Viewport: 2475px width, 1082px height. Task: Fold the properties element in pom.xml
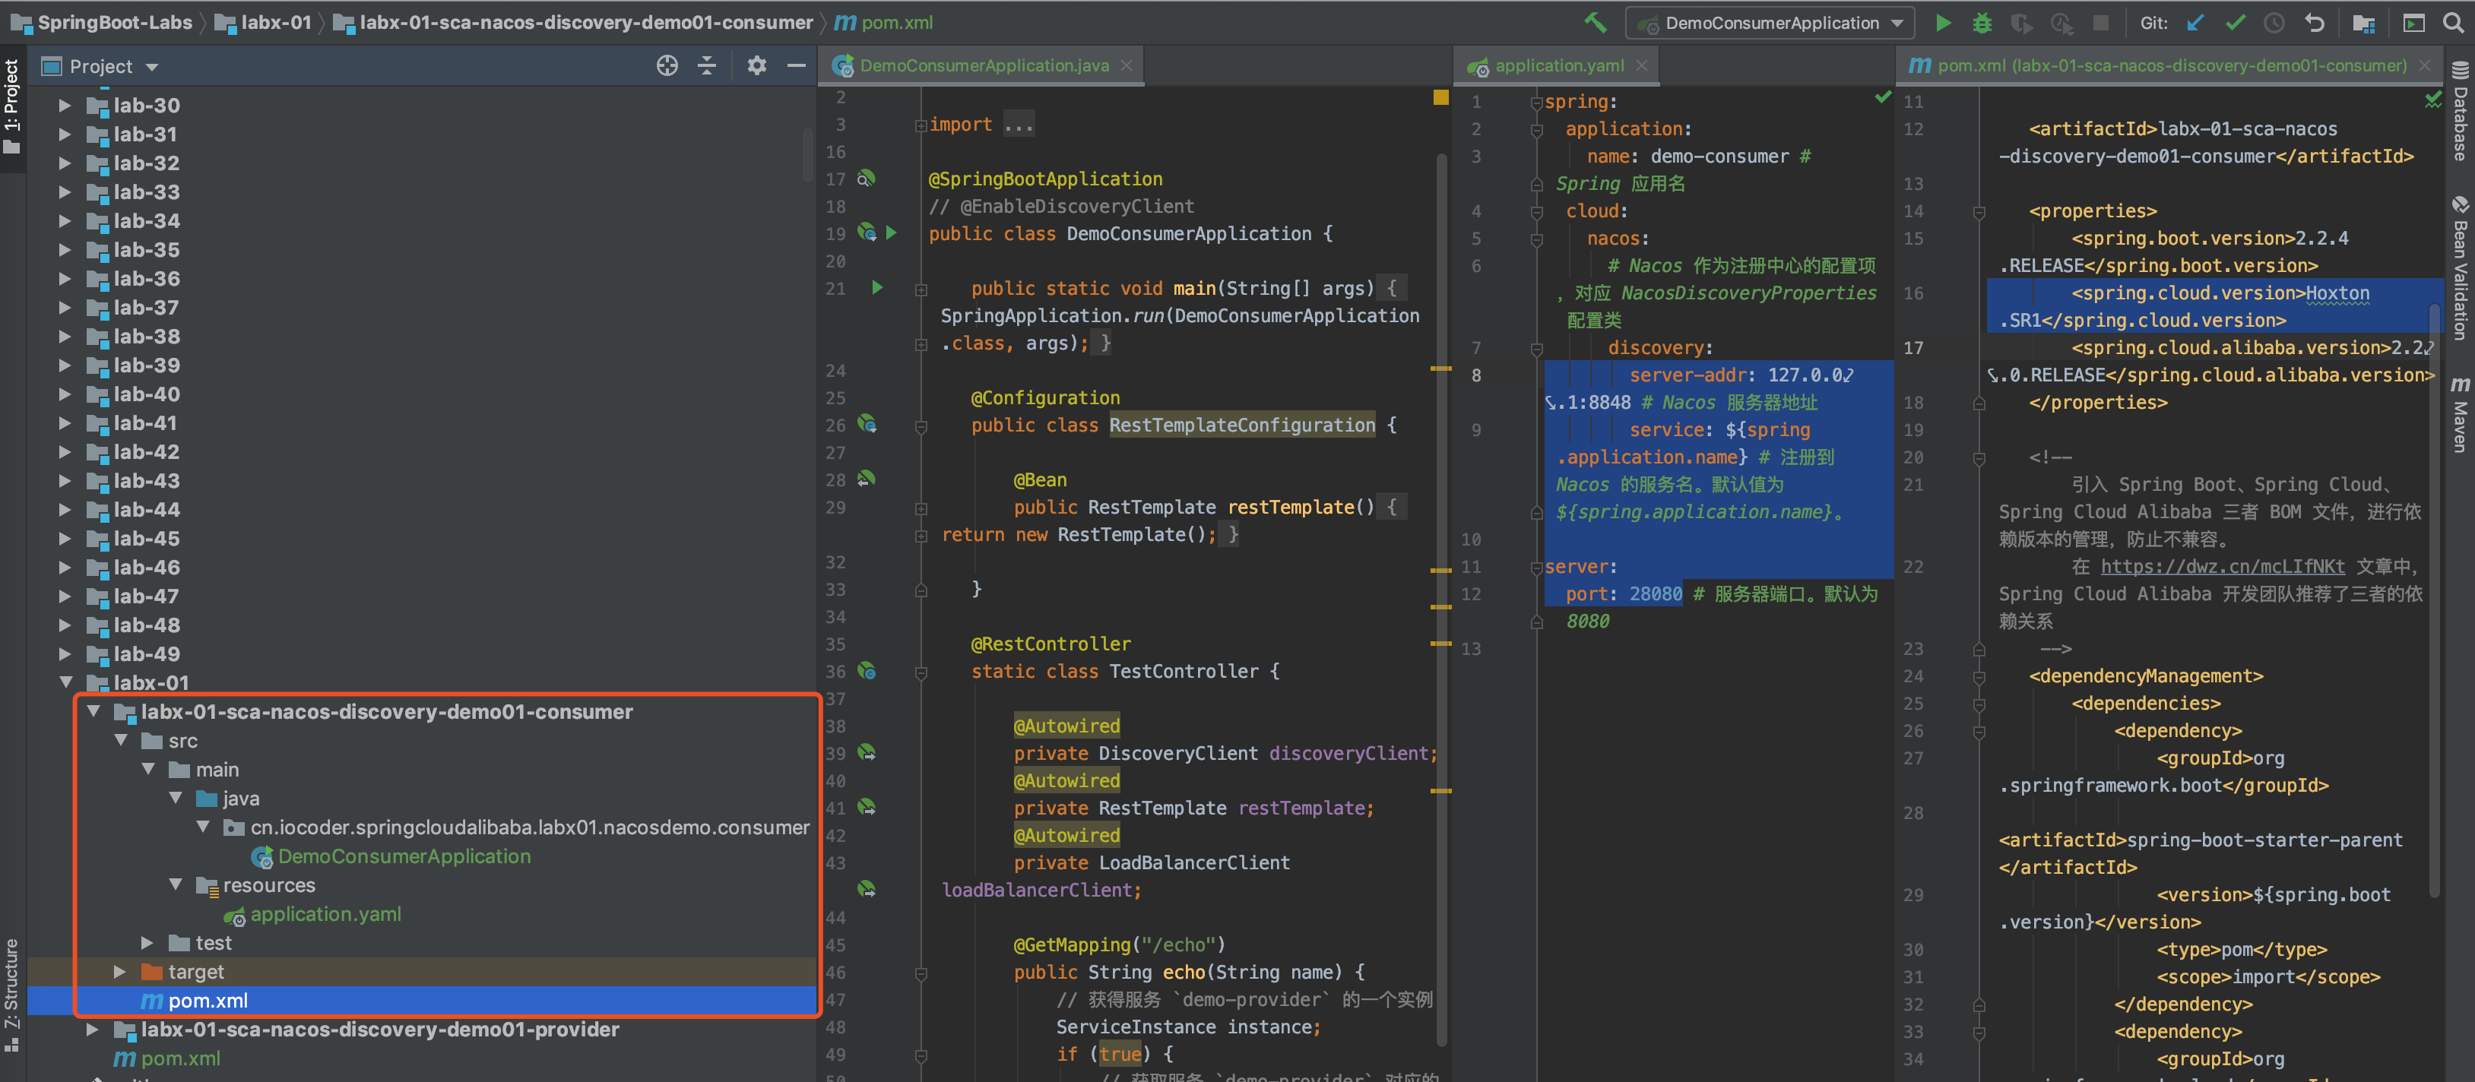click(1979, 211)
